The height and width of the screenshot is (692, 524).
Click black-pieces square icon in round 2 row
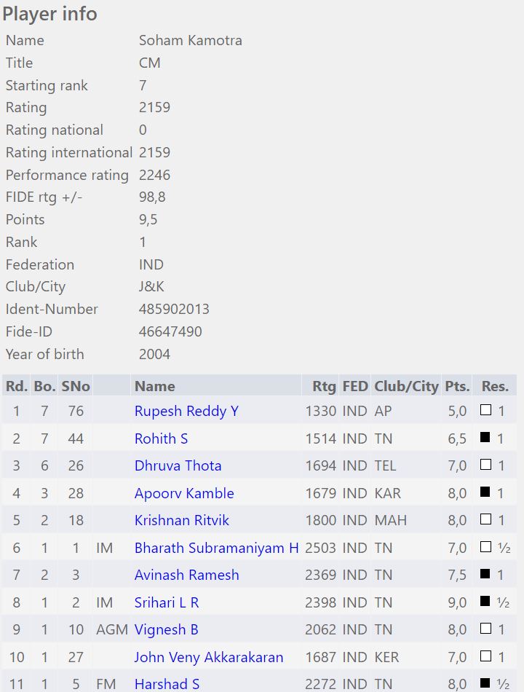pos(485,439)
